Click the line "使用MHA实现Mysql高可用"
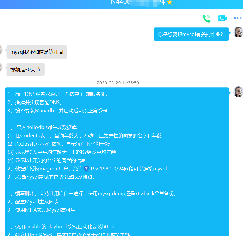The height and width of the screenshot is (236, 243). [x=47, y=210]
